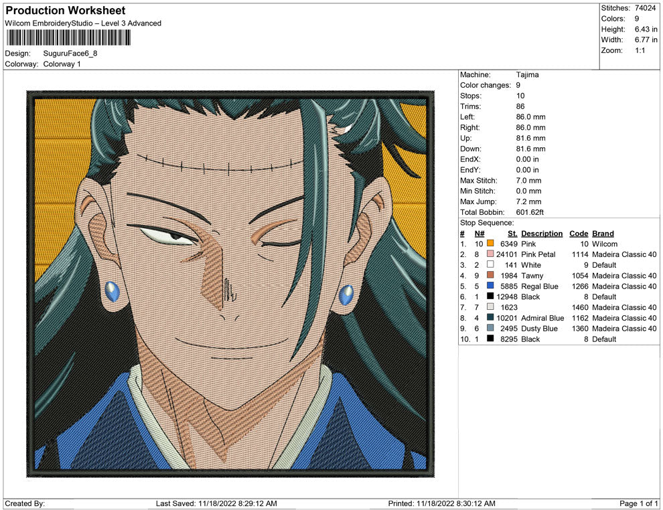Click the 'St.' column header

tap(512, 233)
